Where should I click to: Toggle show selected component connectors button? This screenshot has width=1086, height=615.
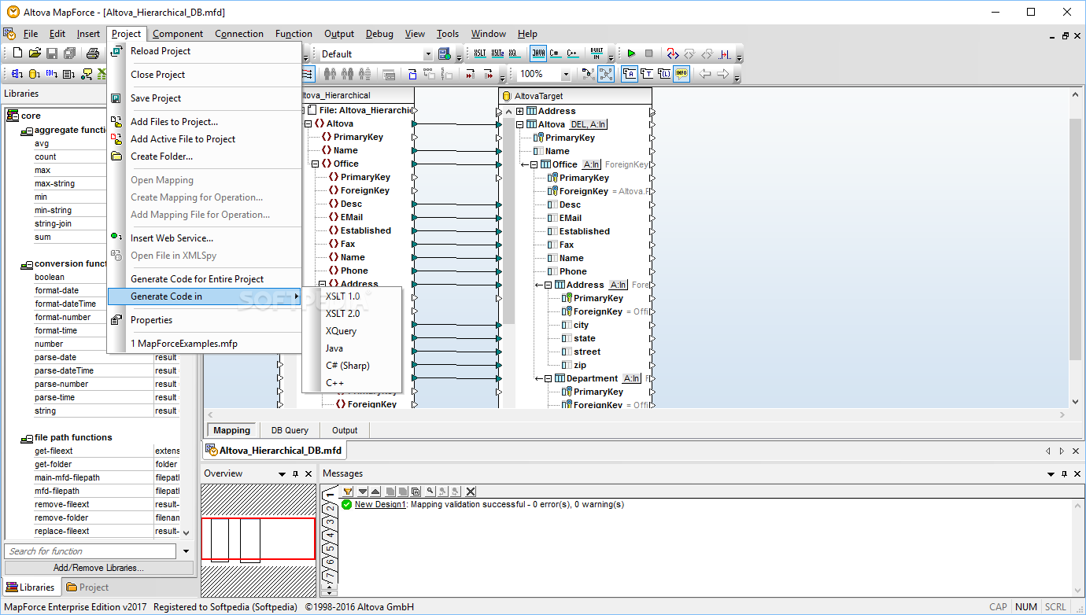(588, 74)
